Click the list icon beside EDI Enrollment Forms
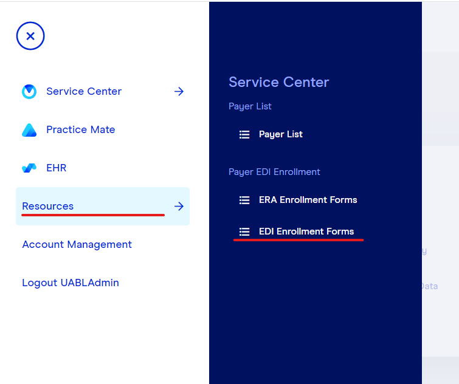Viewport: 459px width, 384px height. 244,231
